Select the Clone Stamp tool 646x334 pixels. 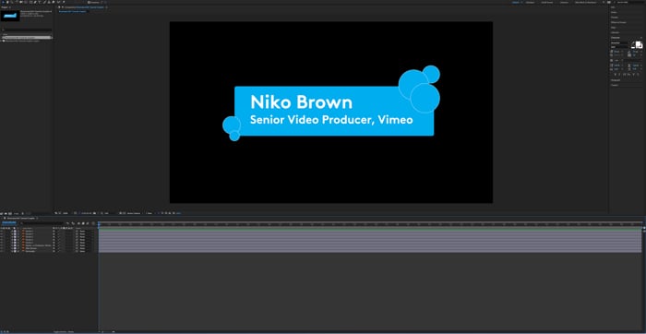tap(49, 2)
